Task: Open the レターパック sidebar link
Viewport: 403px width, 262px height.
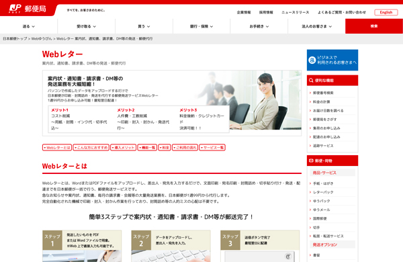Action: pos(323,192)
